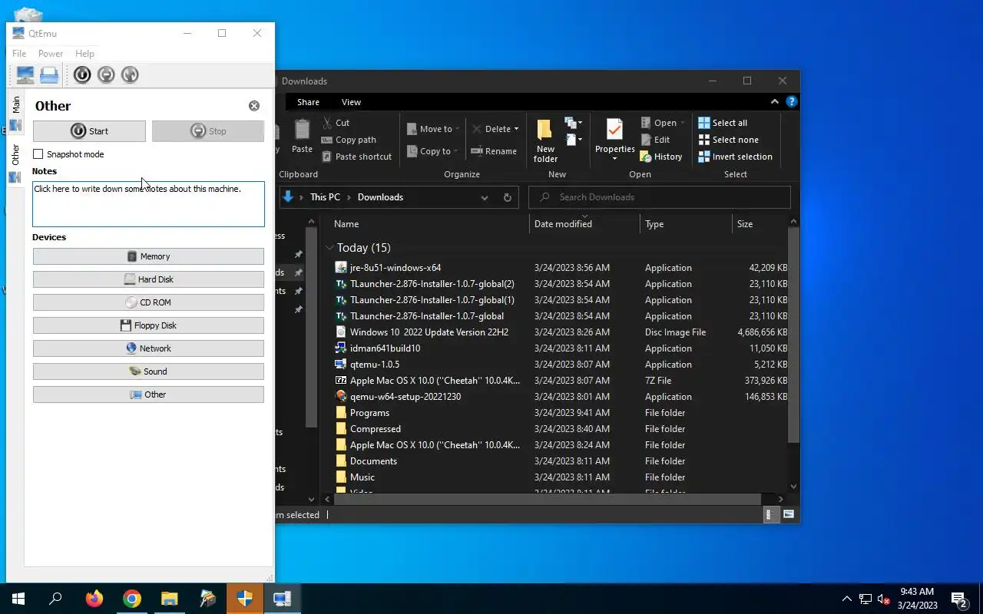Click the Start machine button
Viewport: 983px width, 614px height.
click(x=89, y=131)
